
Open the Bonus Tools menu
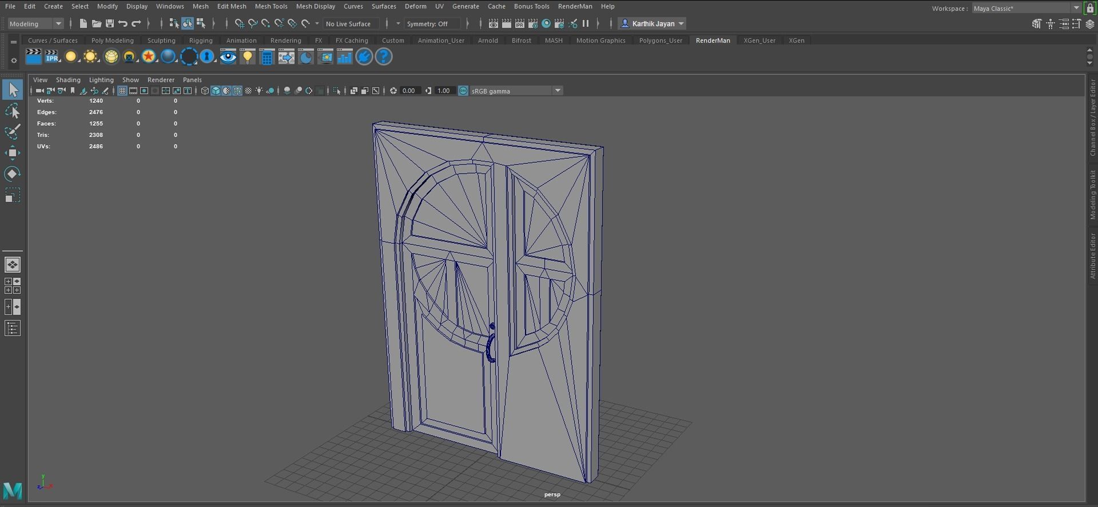pos(531,6)
